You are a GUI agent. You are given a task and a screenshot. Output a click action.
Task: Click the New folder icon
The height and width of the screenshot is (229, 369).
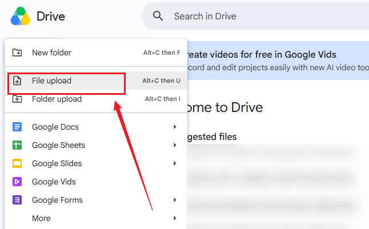(x=17, y=53)
